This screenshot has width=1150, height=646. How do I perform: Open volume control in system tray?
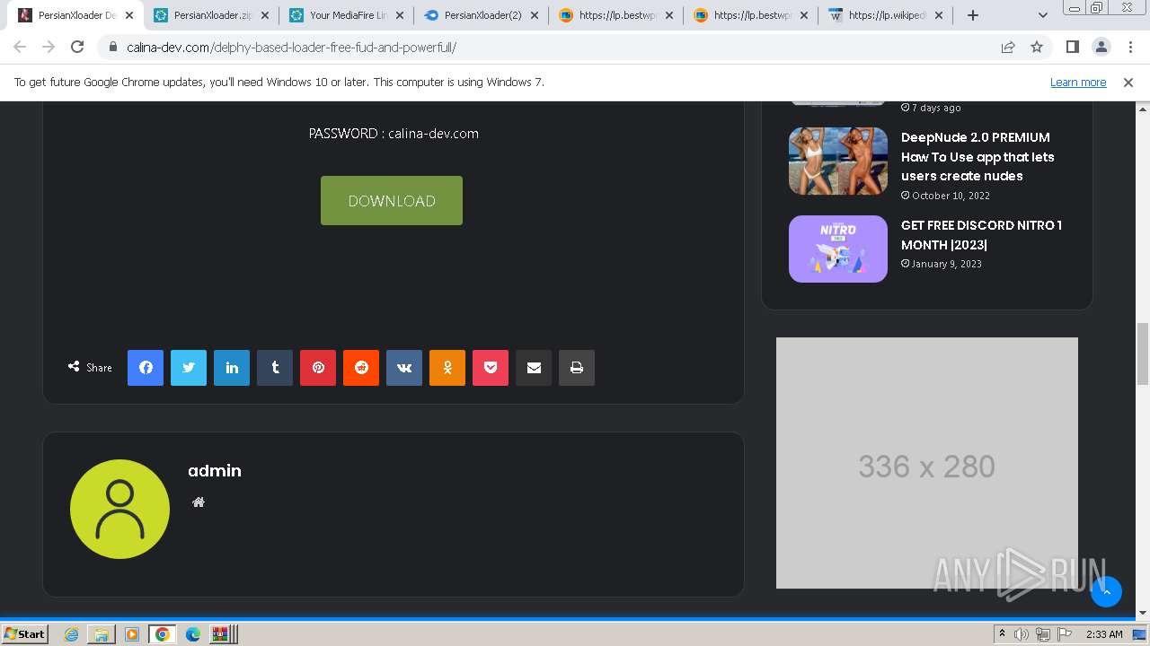[x=1022, y=634]
